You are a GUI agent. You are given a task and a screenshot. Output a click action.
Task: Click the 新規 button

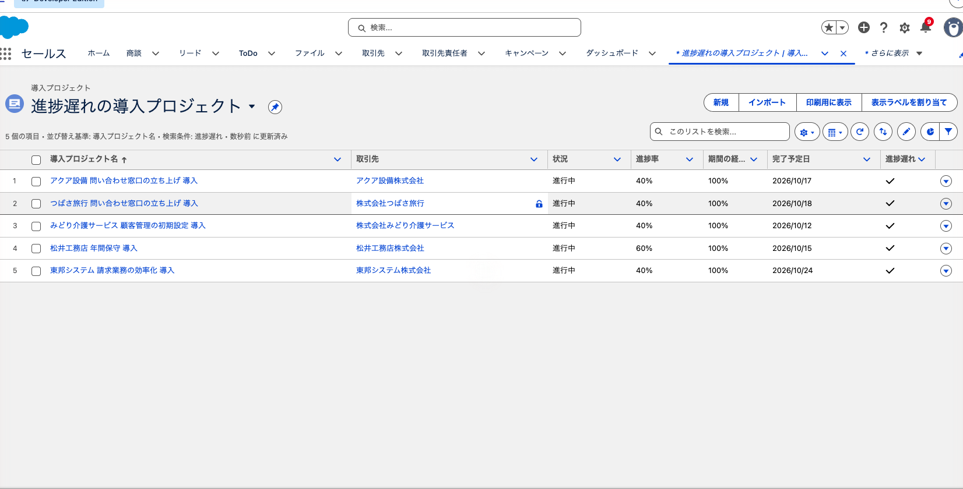click(721, 102)
